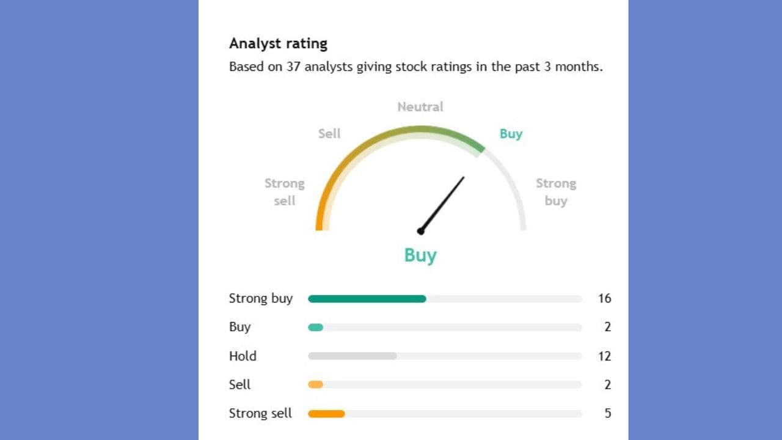Click the Strong sell row label
This screenshot has height=440, width=782.
[260, 414]
